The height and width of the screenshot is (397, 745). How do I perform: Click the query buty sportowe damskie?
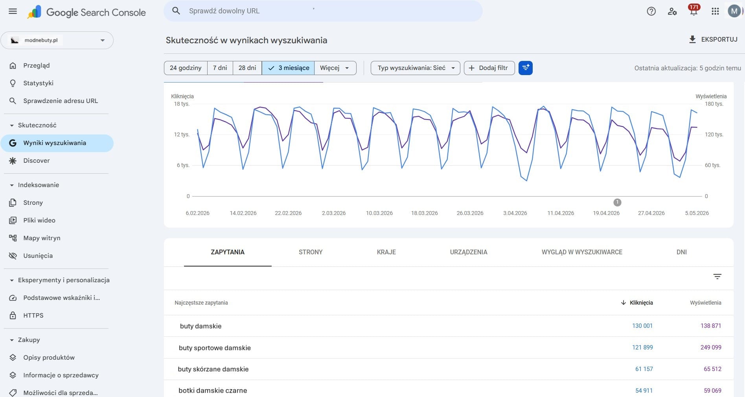point(215,348)
